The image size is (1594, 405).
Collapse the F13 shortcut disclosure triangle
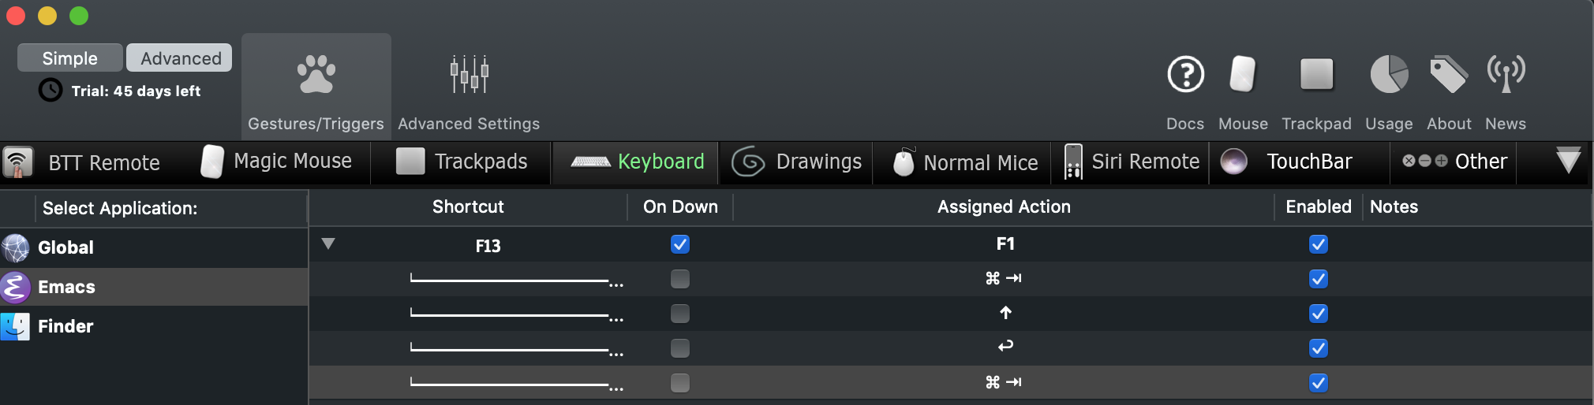point(328,244)
